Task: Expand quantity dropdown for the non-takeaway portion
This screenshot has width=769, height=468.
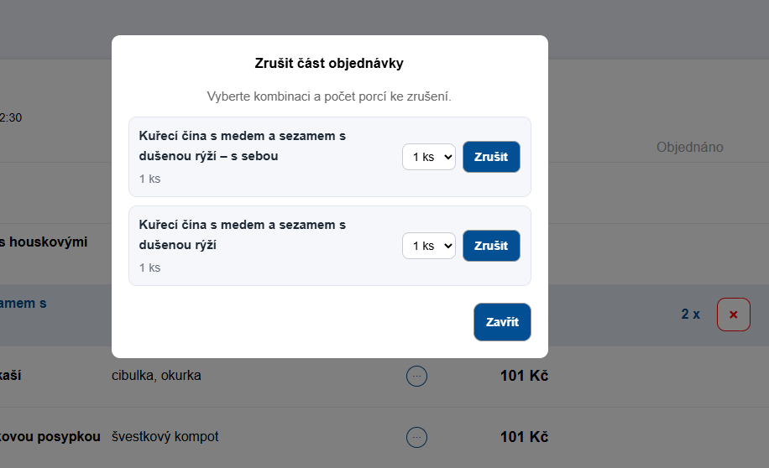Action: (428, 246)
